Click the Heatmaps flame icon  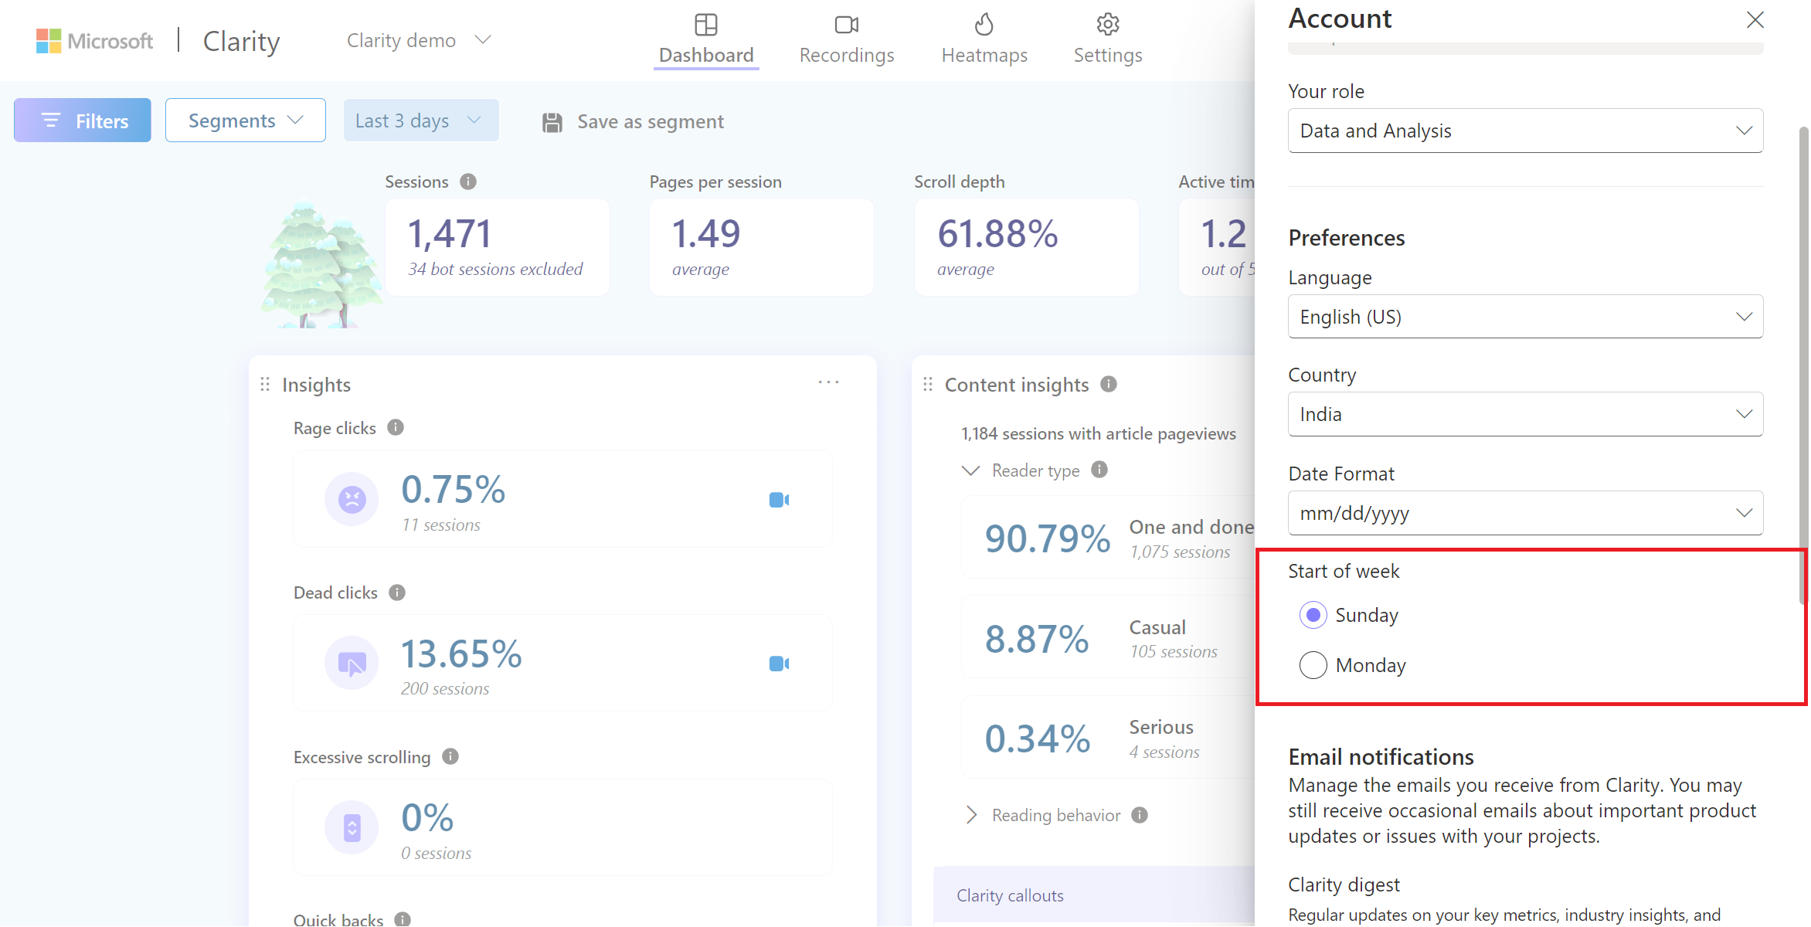[x=984, y=24]
